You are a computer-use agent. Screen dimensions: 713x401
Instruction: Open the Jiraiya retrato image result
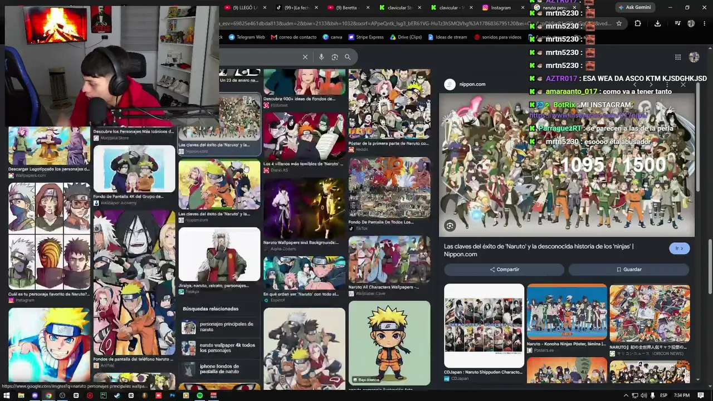click(219, 255)
